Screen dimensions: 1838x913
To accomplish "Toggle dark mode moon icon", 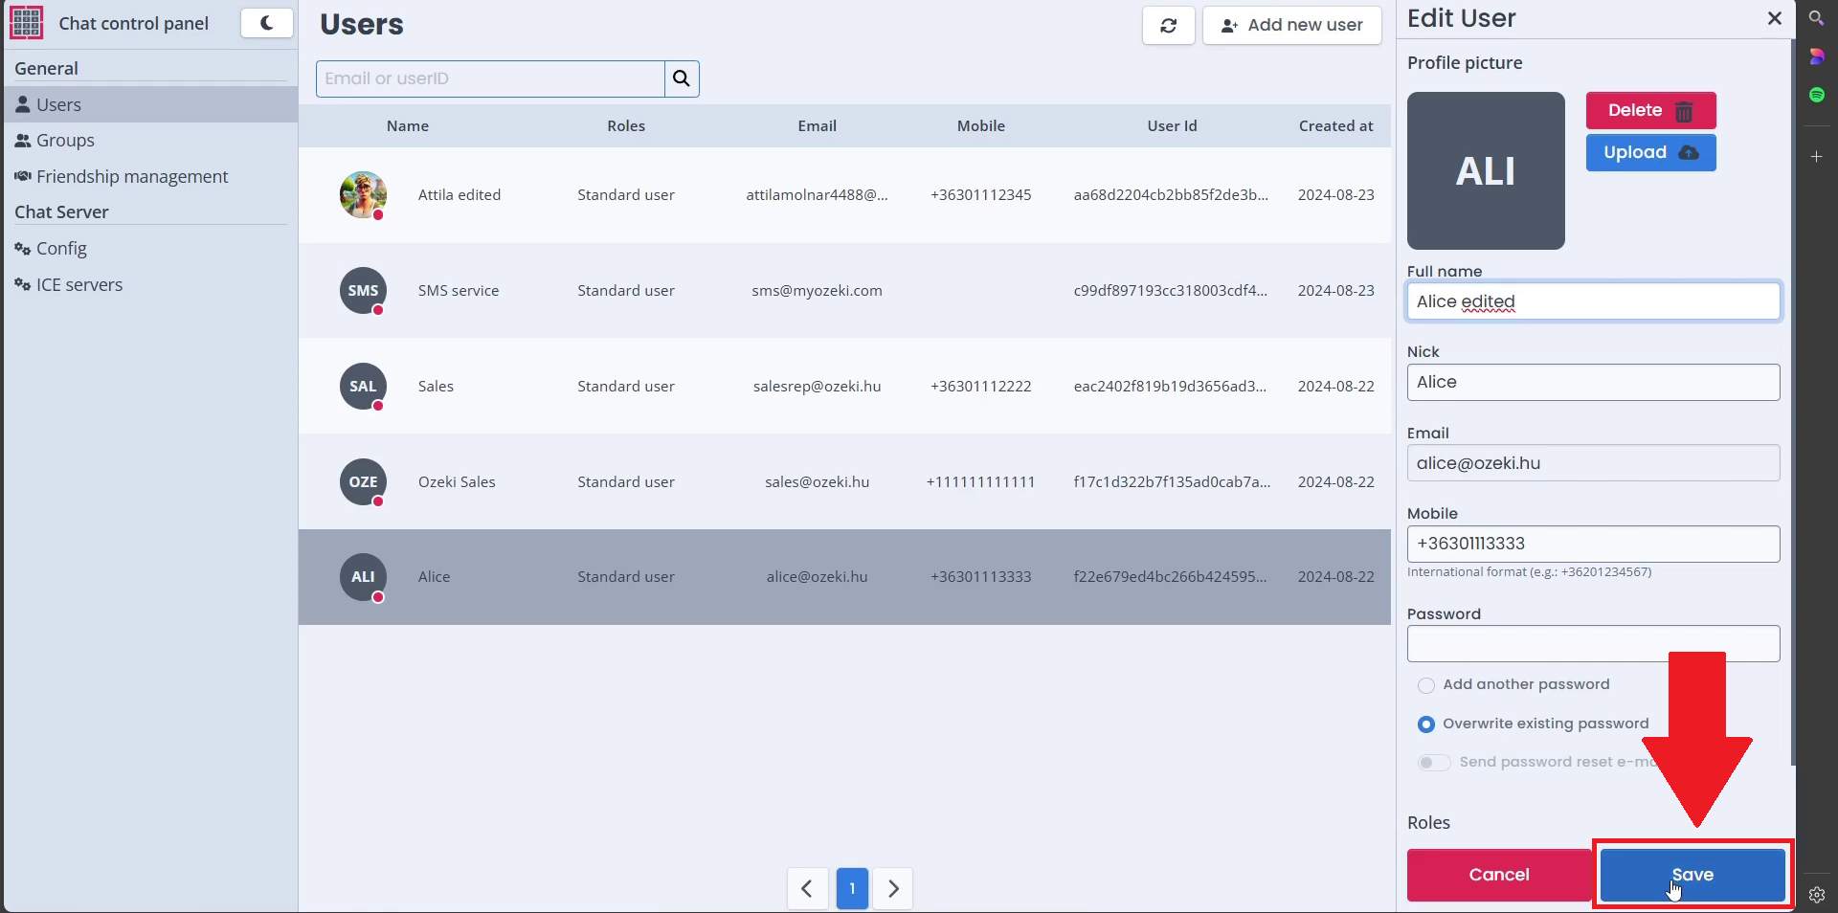I will pyautogui.click(x=266, y=23).
